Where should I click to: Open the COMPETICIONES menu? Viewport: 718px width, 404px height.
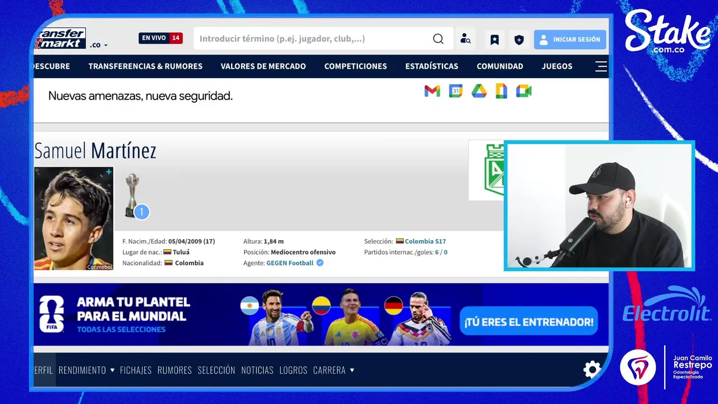(x=356, y=66)
